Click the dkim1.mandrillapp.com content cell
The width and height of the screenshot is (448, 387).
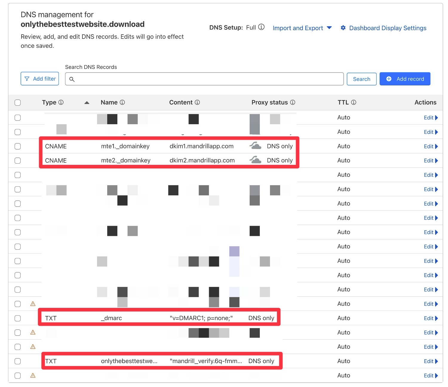pyautogui.click(x=202, y=146)
